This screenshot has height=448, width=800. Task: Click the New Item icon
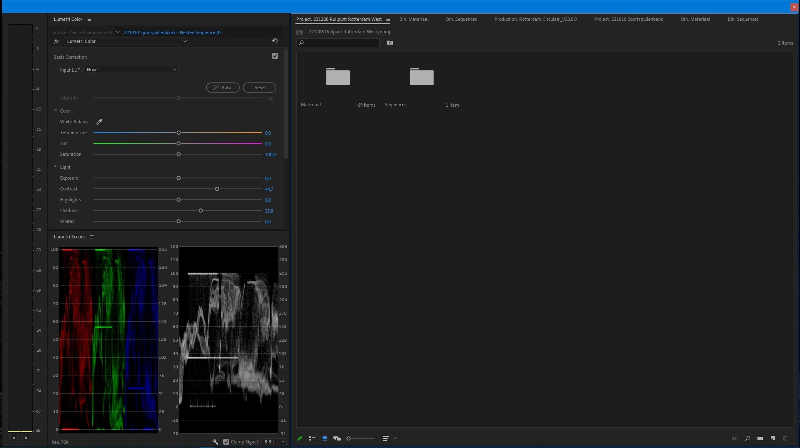(x=773, y=438)
